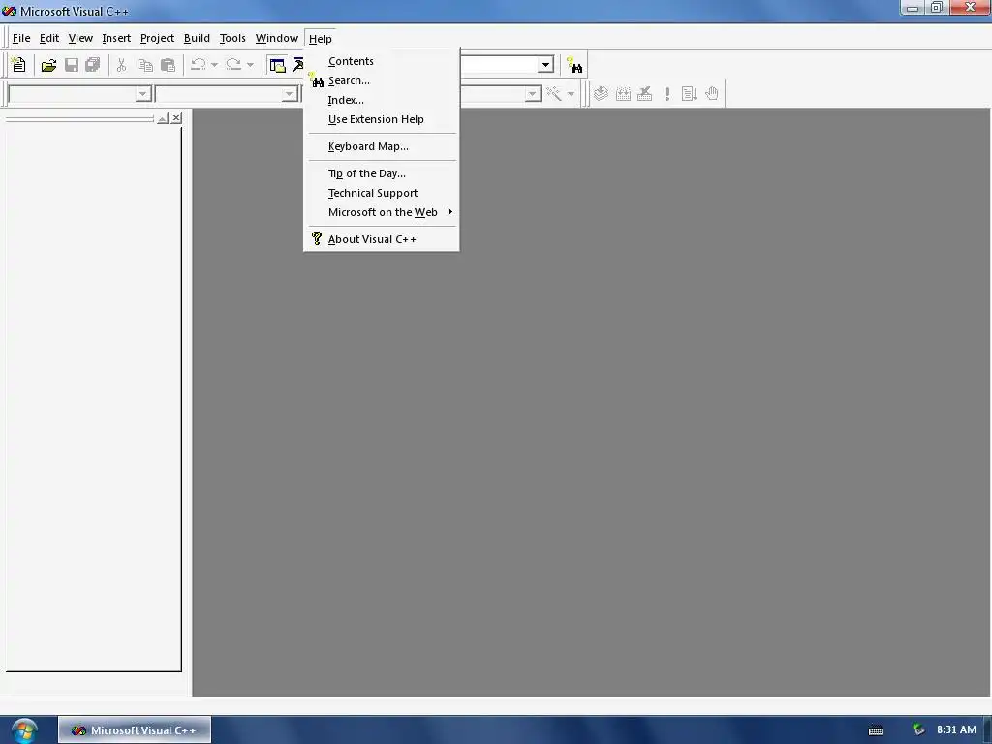Viewport: 992px width, 744px height.
Task: Expand the WizardBar members combo arrow
Action: pyautogui.click(x=533, y=94)
